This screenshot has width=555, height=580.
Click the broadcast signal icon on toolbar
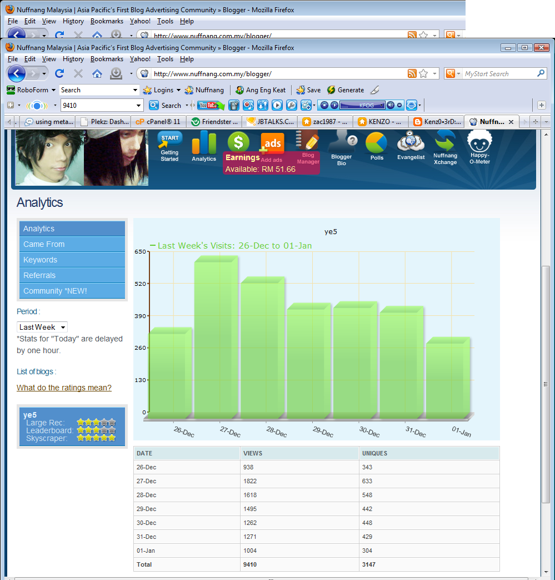click(37, 106)
